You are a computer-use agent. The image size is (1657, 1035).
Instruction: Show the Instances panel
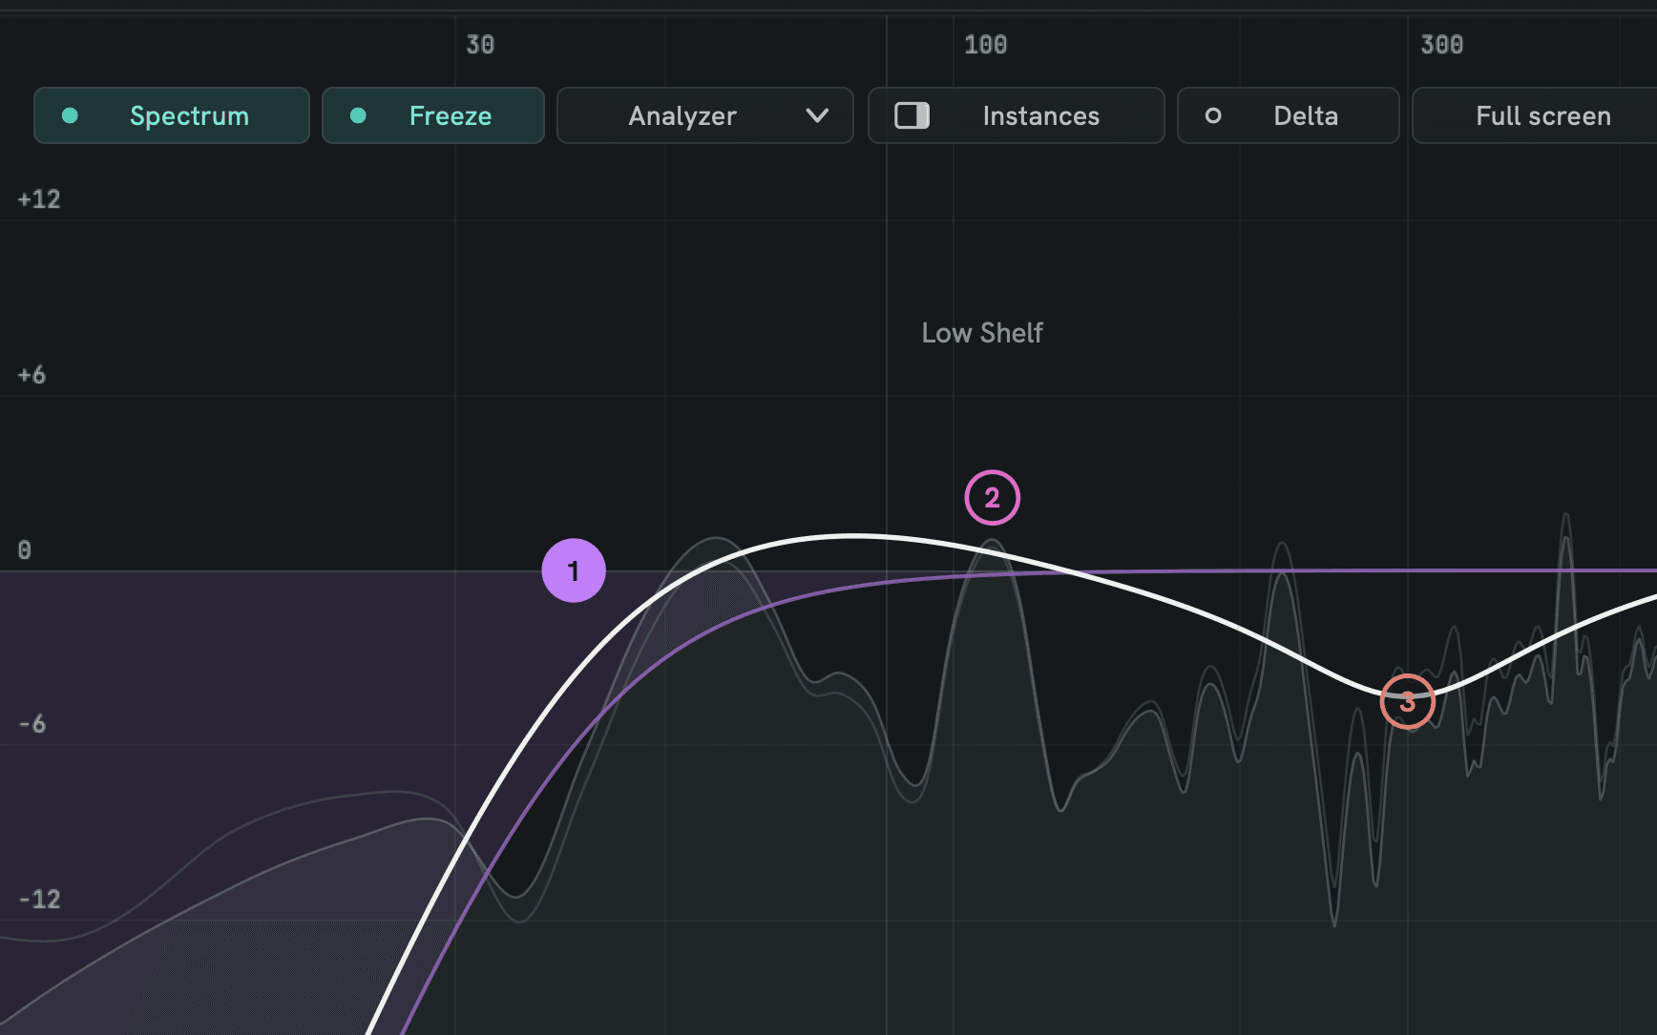pyautogui.click(x=1017, y=115)
